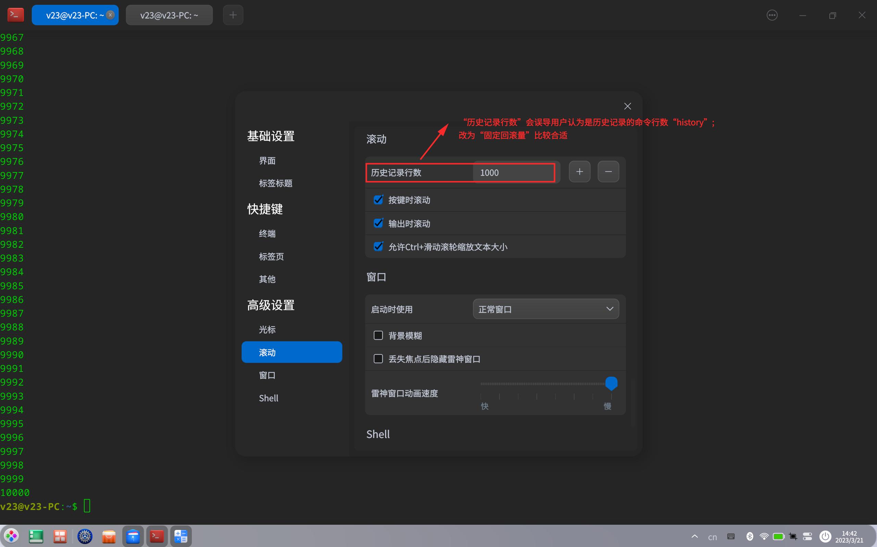Open the launcher icon in dock
Screen dimensions: 877x547
(12, 536)
